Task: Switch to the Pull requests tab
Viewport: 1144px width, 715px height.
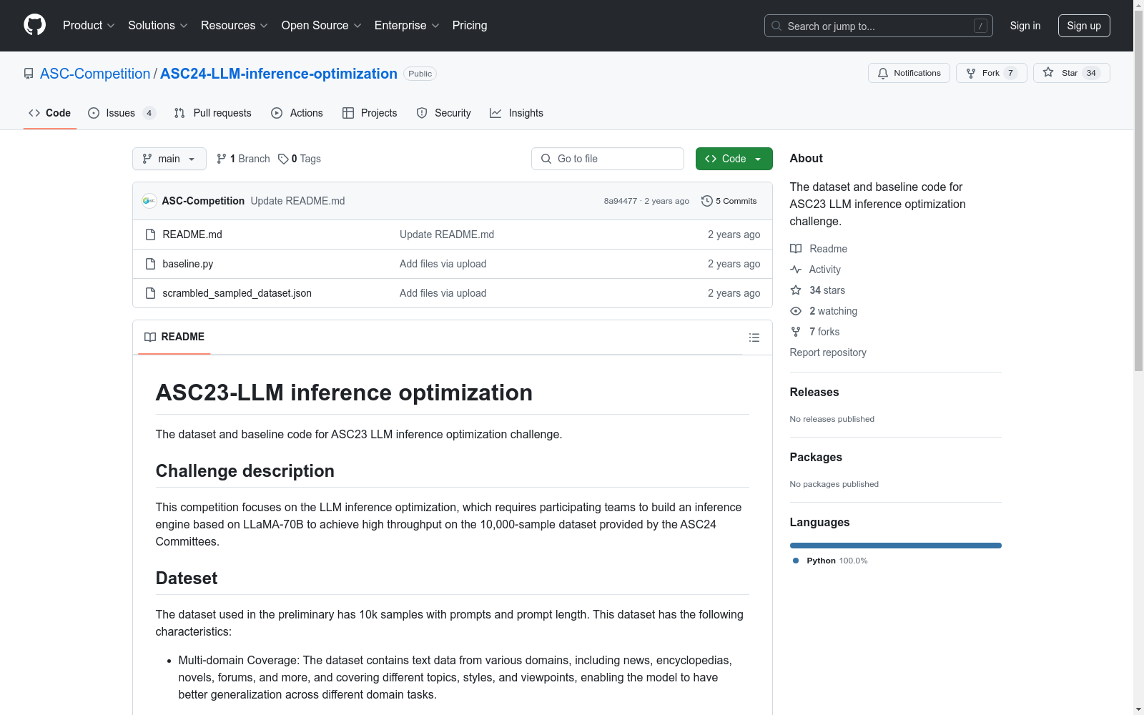Action: pos(212,113)
